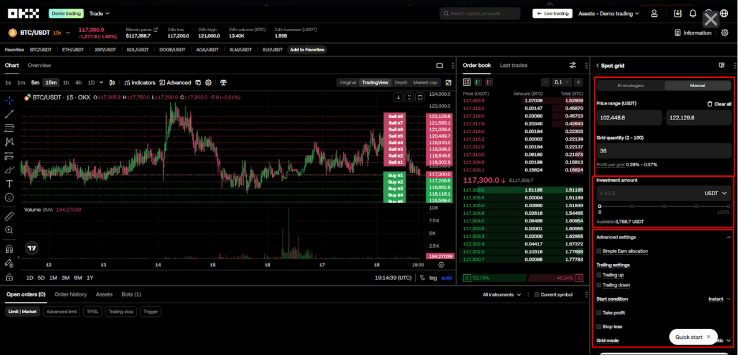Switch to AI strategies tab
The width and height of the screenshot is (738, 355).
click(x=630, y=85)
